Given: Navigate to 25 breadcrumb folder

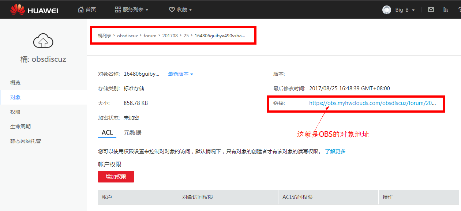Looking at the screenshot, I should tap(186, 36).
